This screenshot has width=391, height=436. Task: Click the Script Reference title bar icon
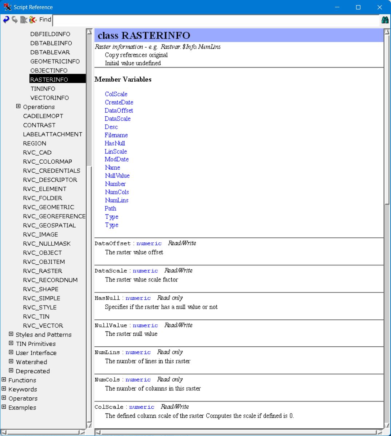[7, 7]
